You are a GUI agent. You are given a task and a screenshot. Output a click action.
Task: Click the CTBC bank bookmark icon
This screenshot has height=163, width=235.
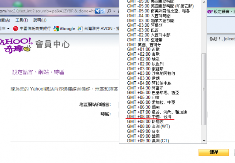point(15,29)
